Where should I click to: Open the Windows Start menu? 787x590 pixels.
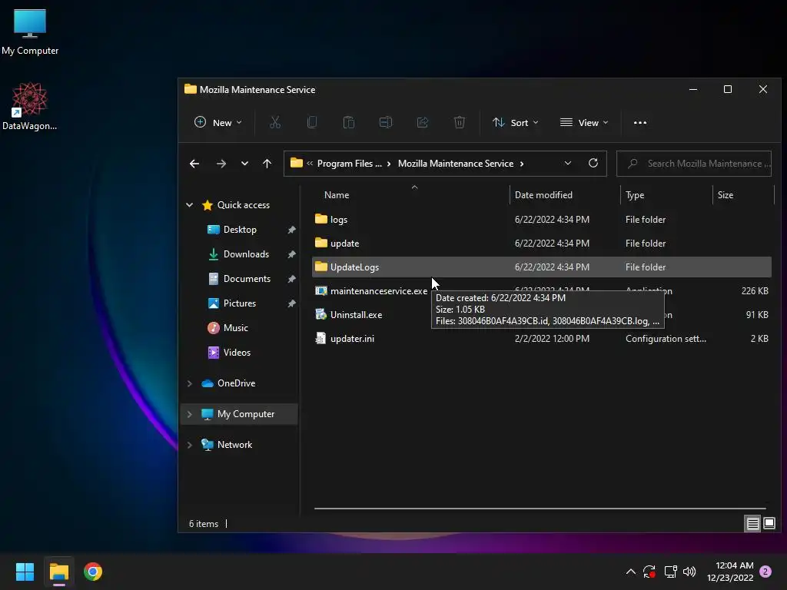(25, 572)
